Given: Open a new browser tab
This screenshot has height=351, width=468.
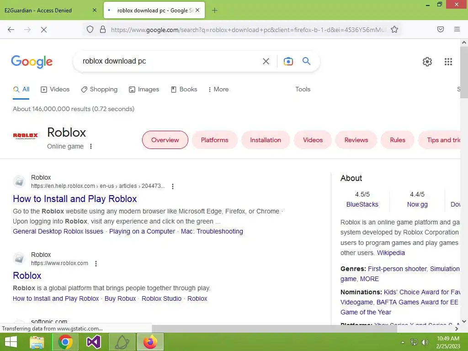Looking at the screenshot, I should coord(215,11).
